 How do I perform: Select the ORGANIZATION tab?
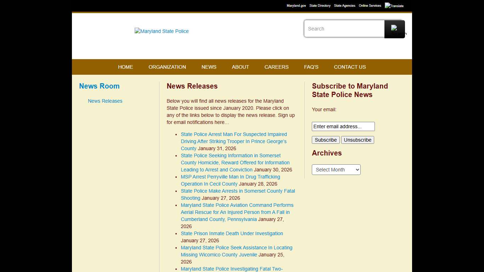pyautogui.click(x=167, y=67)
